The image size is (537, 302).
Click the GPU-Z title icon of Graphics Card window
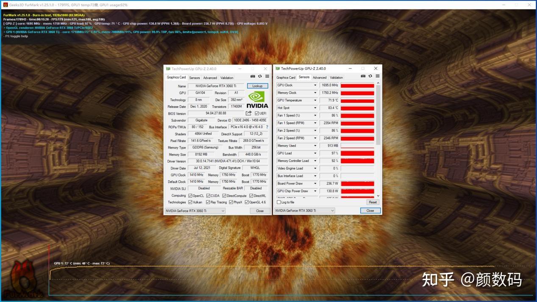coord(168,69)
